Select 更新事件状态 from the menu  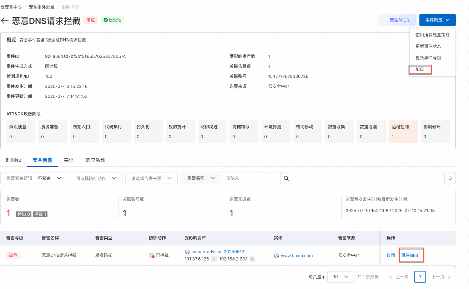(x=428, y=46)
